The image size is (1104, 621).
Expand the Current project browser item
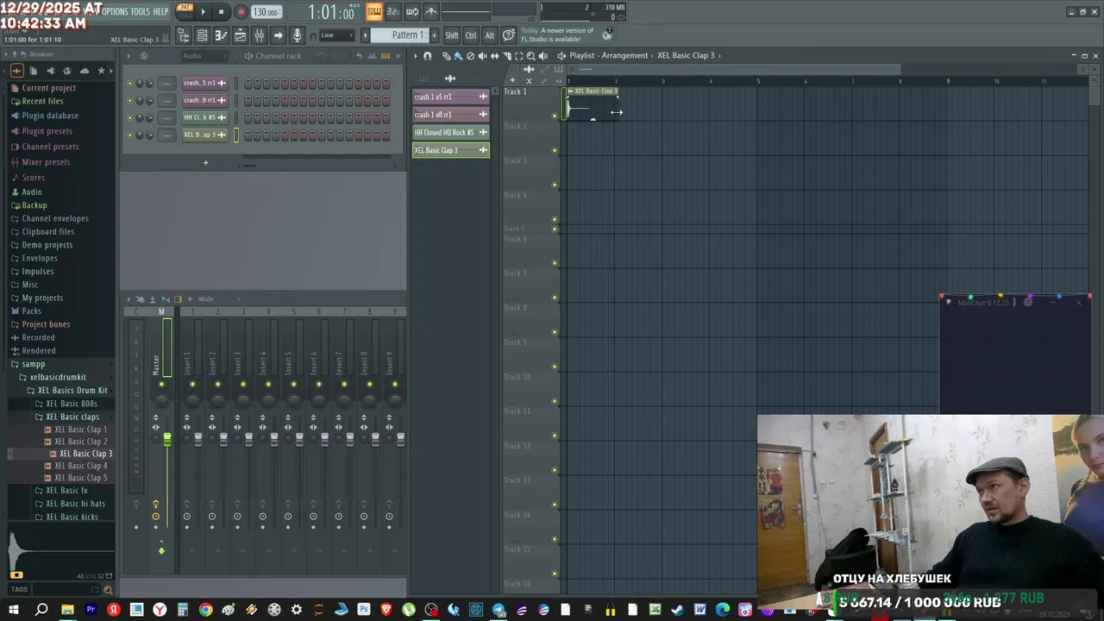(x=48, y=88)
